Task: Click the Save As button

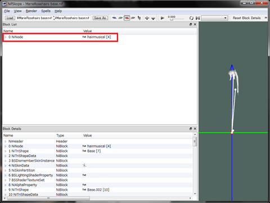Action: (100, 18)
